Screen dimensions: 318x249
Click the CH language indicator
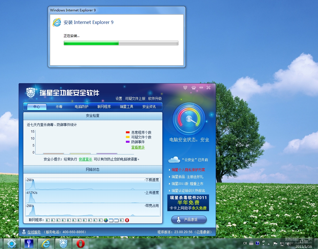point(245,243)
